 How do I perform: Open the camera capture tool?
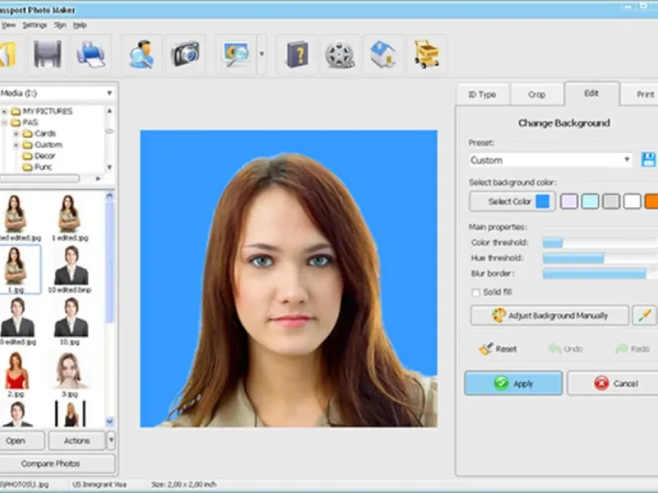185,54
